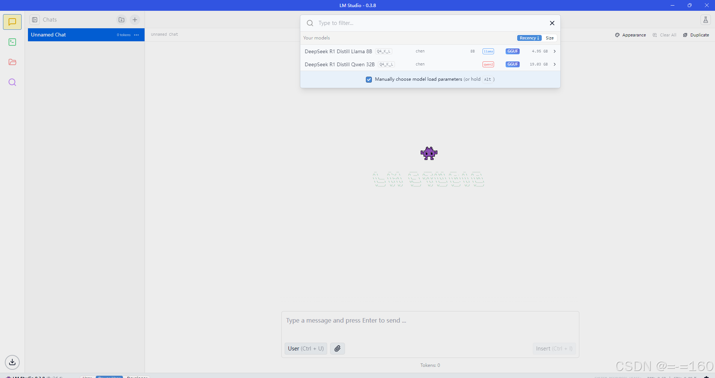
Task: Open Appearance settings
Action: pos(630,35)
